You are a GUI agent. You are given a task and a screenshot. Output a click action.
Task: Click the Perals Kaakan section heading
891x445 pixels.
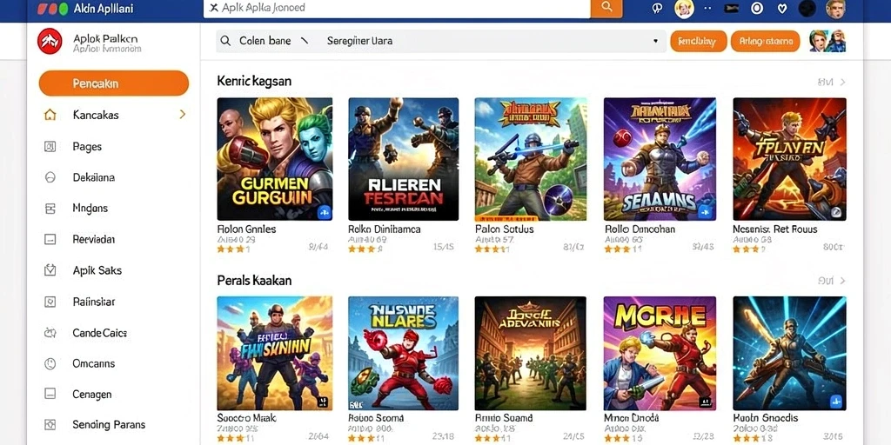pyautogui.click(x=254, y=281)
